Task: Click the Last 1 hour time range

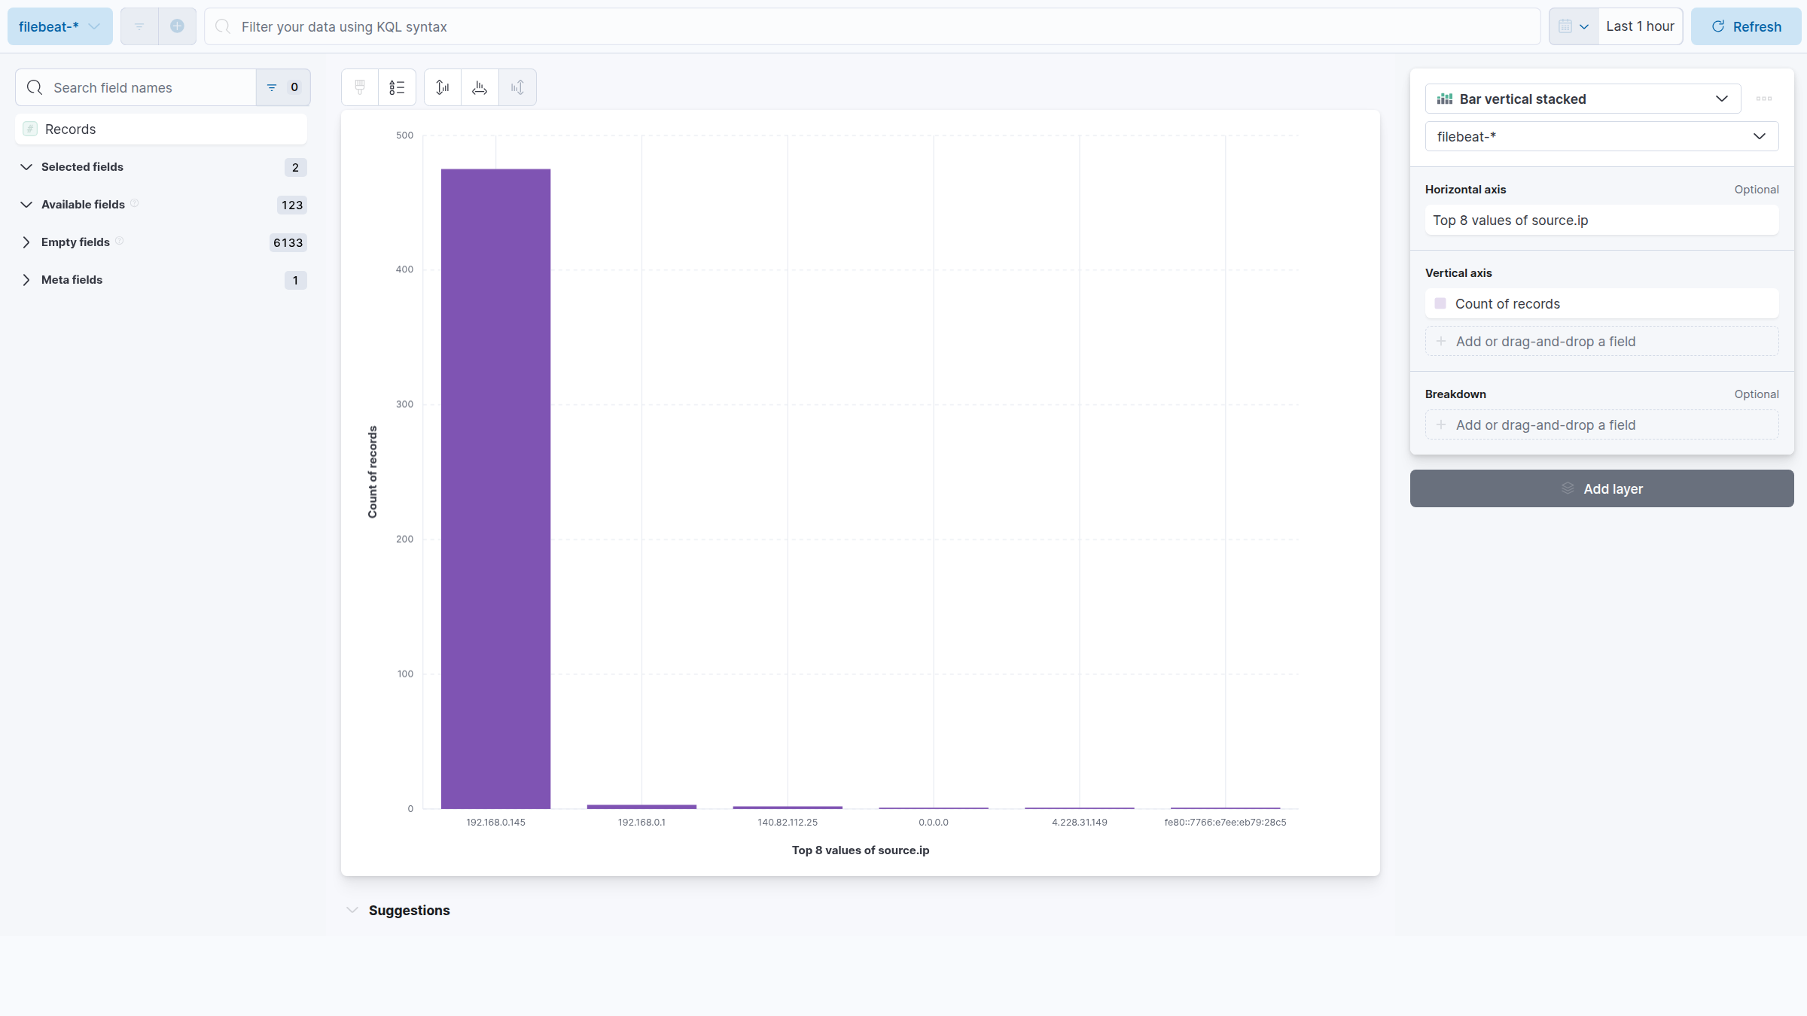Action: point(1640,26)
